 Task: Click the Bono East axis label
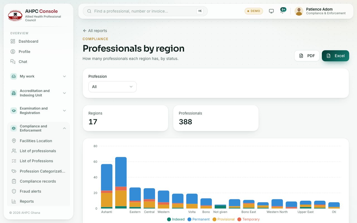(x=249, y=212)
